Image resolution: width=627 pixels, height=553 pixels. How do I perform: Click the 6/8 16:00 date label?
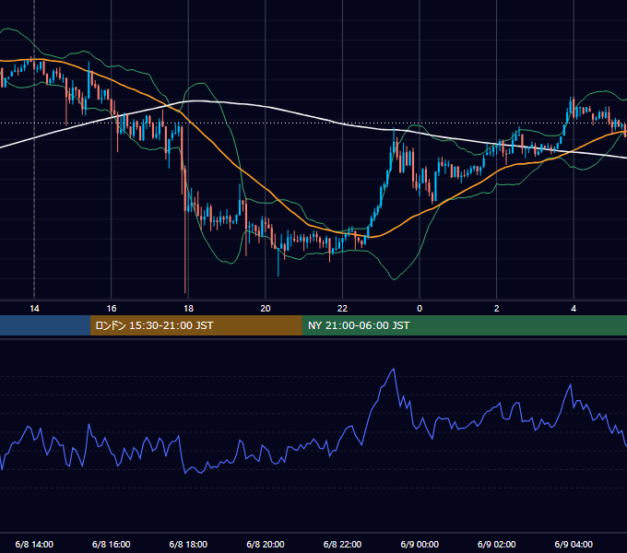tap(112, 544)
